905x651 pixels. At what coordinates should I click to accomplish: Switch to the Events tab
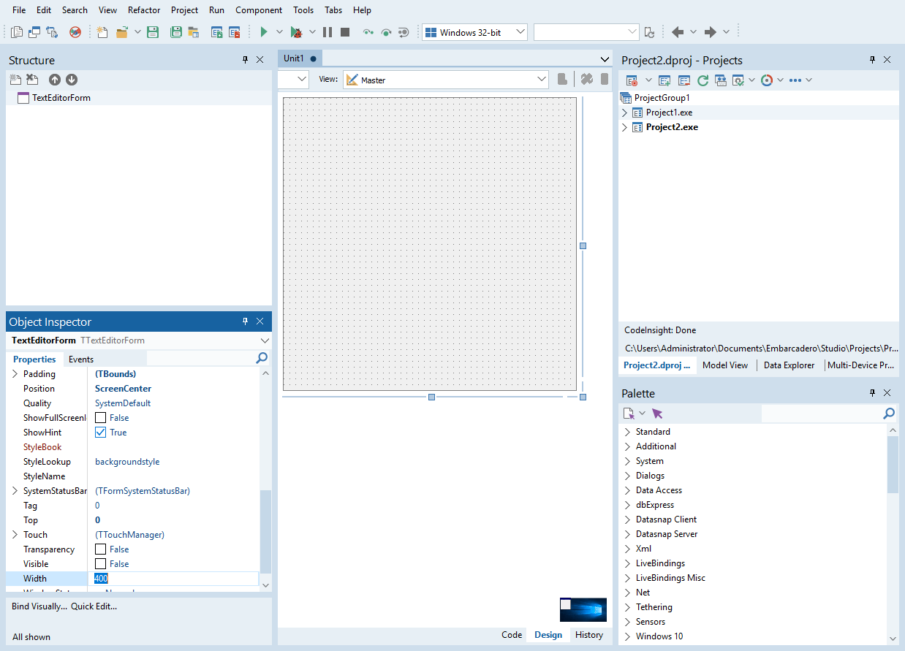[x=81, y=359]
